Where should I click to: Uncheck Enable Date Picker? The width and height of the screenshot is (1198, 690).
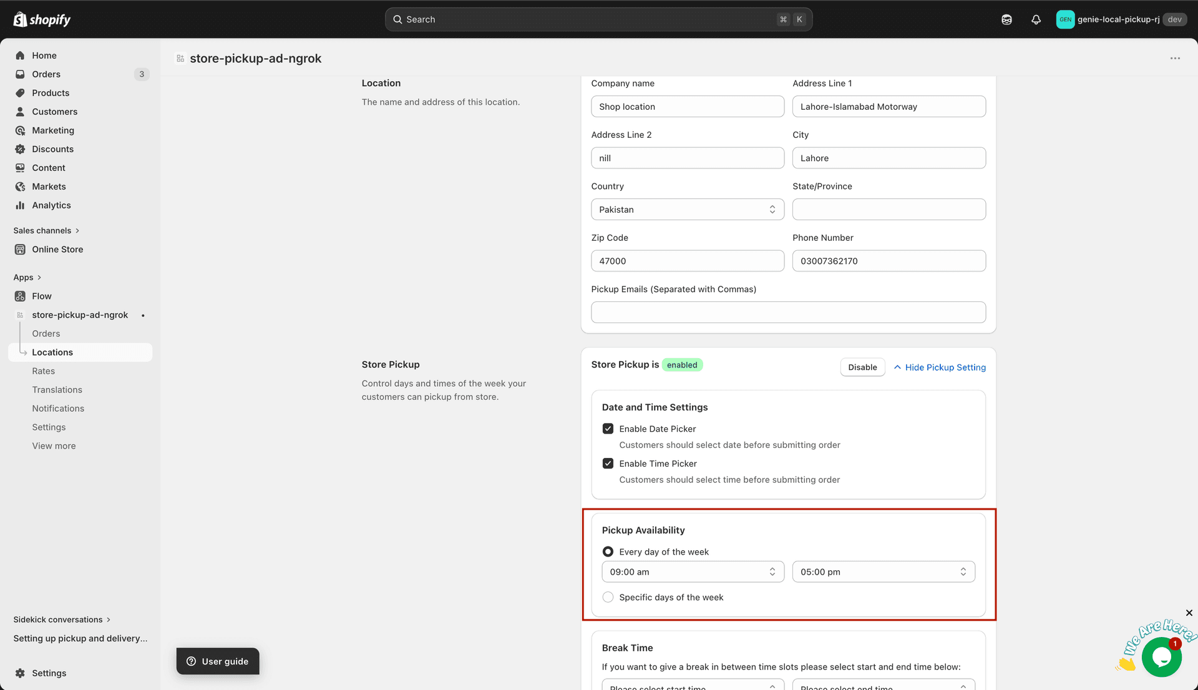point(608,429)
